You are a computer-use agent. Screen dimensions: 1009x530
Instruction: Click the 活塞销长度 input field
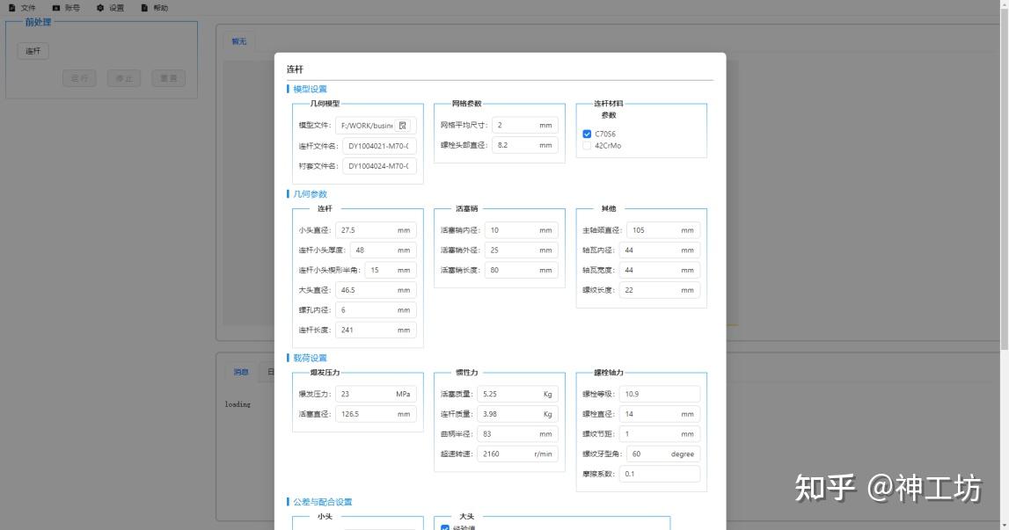[522, 270]
